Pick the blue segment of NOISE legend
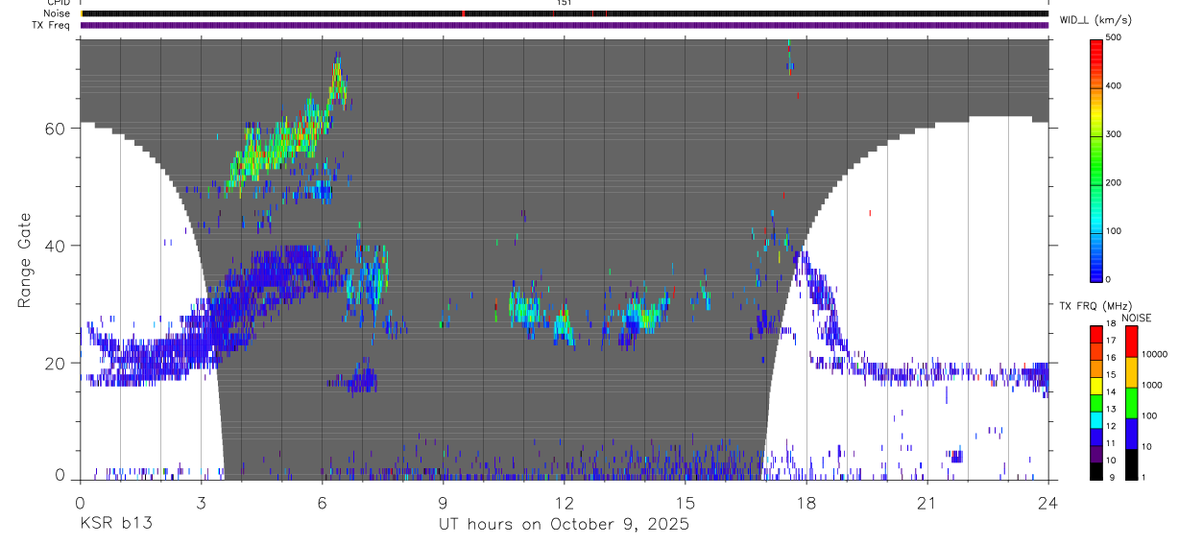This screenshot has height=544, width=1179. [x=1131, y=433]
